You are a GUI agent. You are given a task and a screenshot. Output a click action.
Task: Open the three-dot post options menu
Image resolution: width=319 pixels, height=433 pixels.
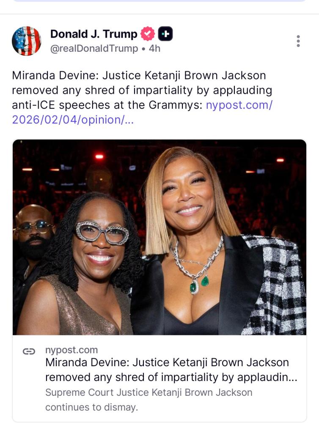point(298,41)
